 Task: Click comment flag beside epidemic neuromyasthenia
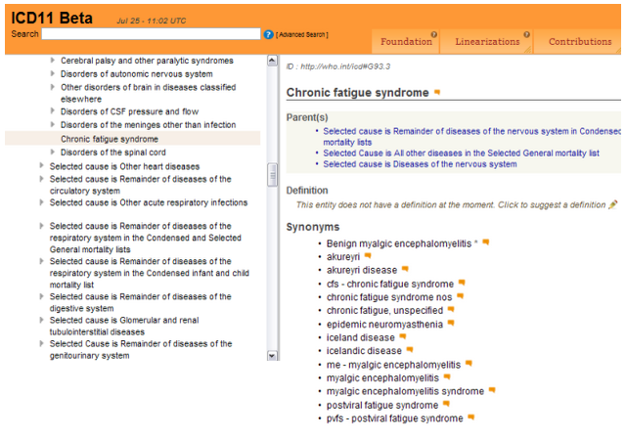click(451, 324)
